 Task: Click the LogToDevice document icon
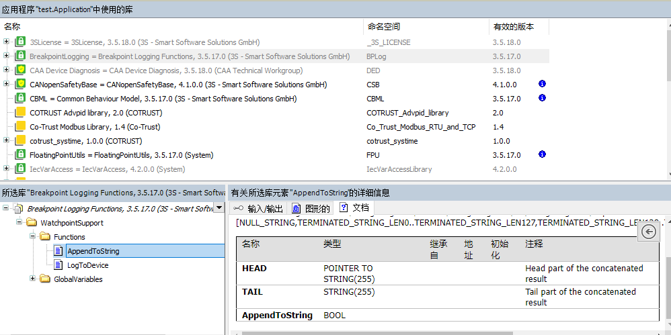coord(58,265)
